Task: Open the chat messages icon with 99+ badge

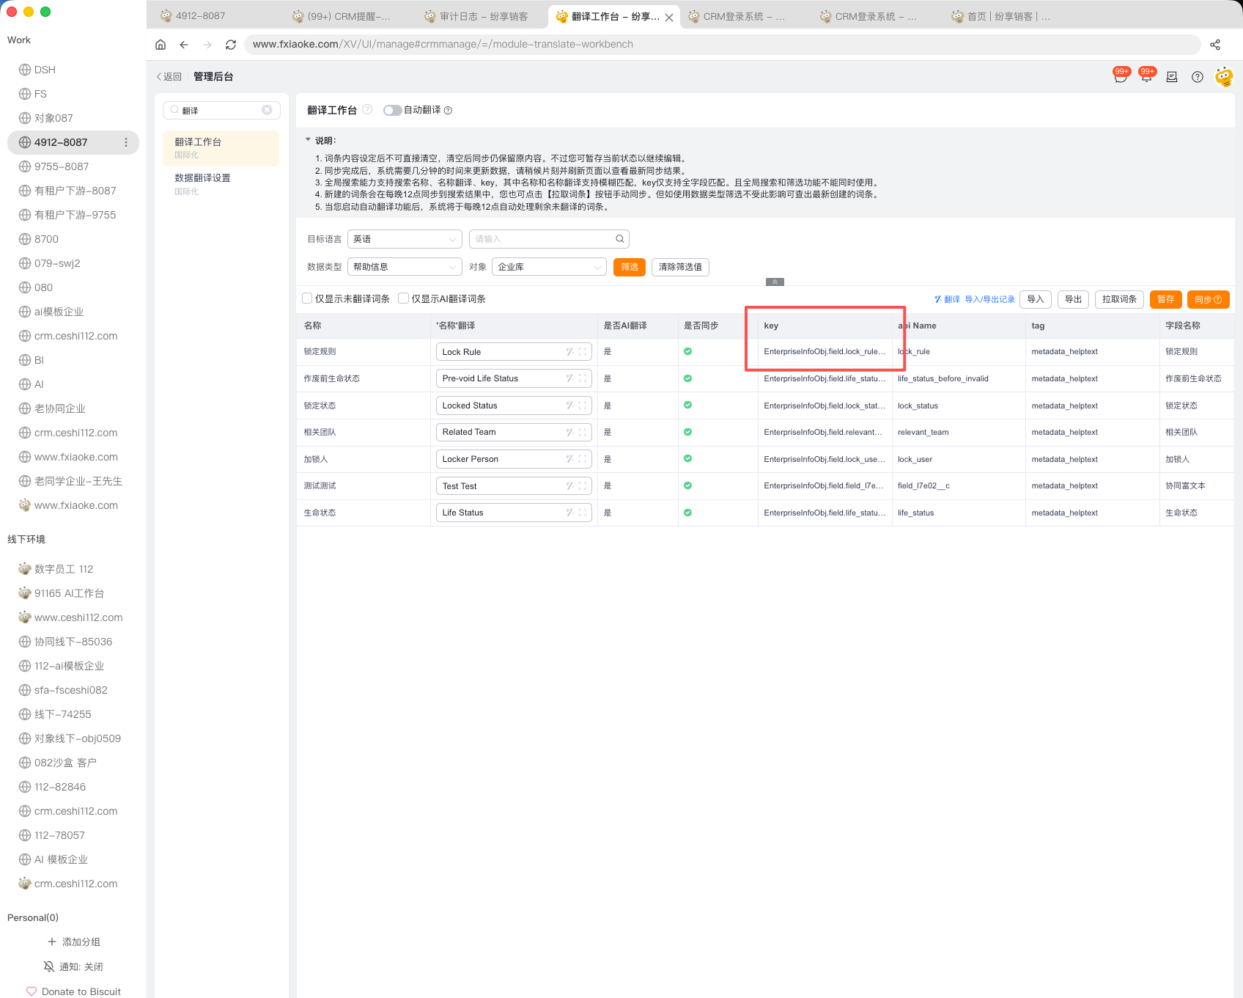Action: 1120,76
